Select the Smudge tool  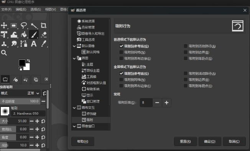tap(14, 44)
